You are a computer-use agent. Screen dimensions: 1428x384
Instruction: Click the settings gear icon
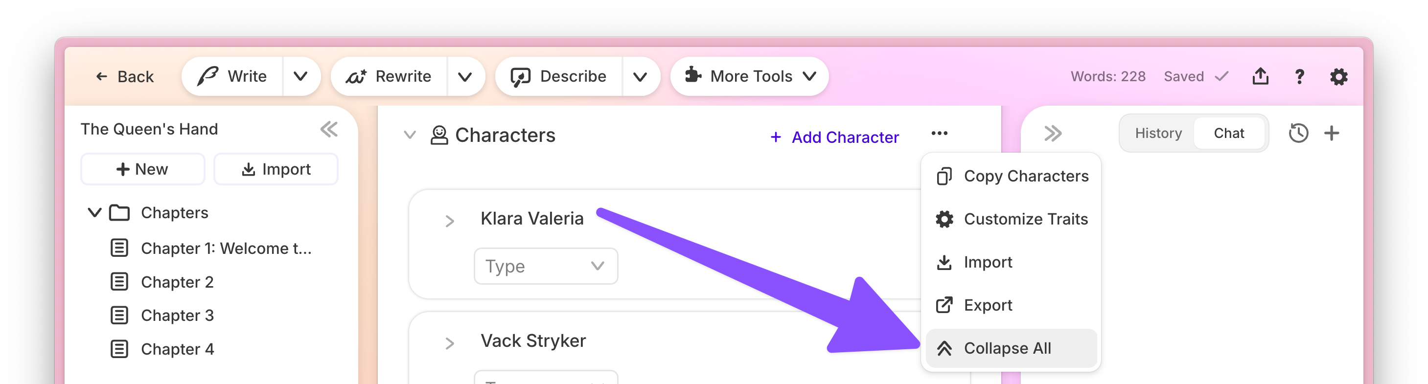[x=1338, y=76]
